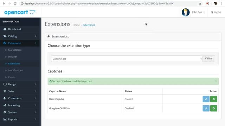This screenshot has width=225, height=126.
Task: Click the OpenCart logo
Action: pyautogui.click(x=20, y=12)
